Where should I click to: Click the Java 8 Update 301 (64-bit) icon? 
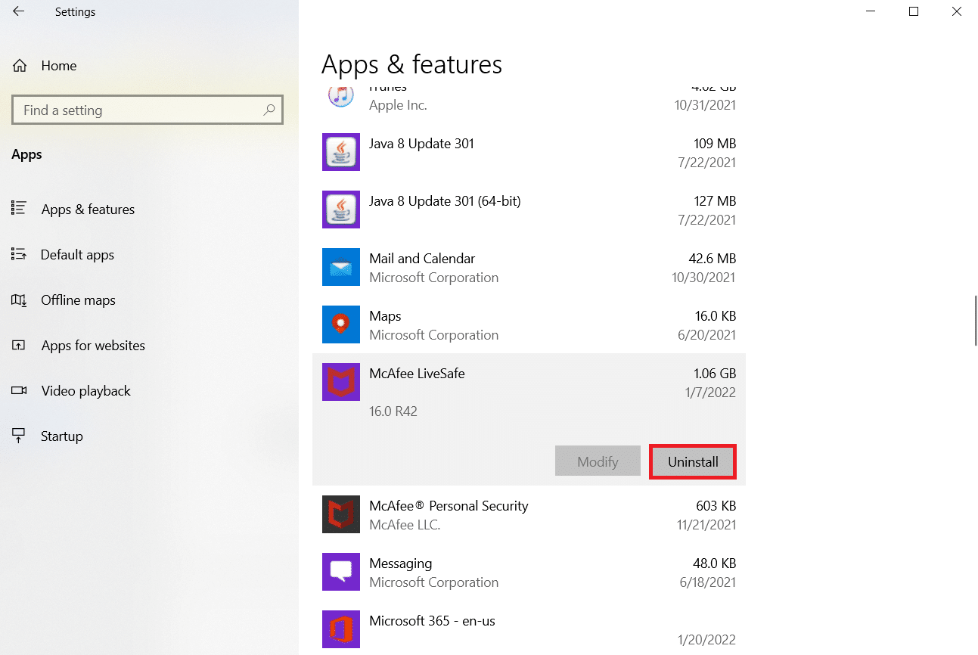[x=341, y=210]
